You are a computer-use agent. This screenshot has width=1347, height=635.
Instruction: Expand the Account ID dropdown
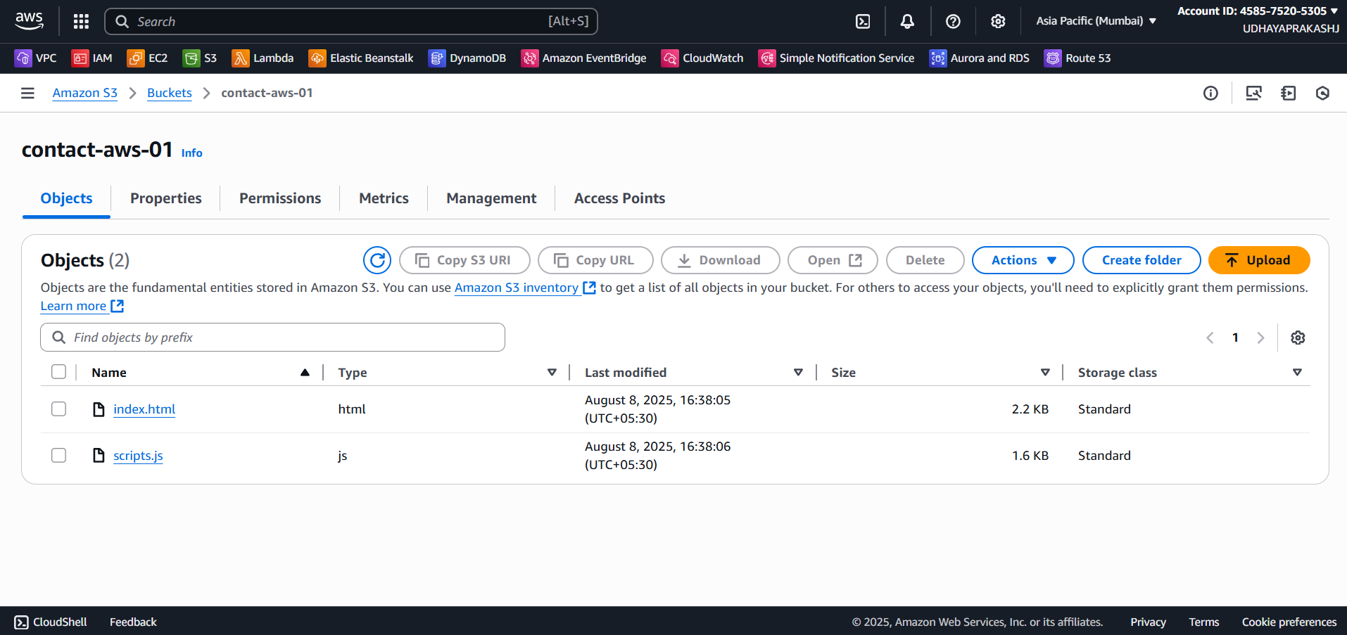pyautogui.click(x=1258, y=11)
